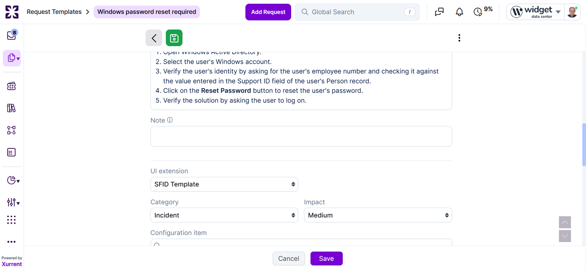The width and height of the screenshot is (586, 271).
Task: Open the Impact Medium dropdown
Action: pyautogui.click(x=378, y=215)
